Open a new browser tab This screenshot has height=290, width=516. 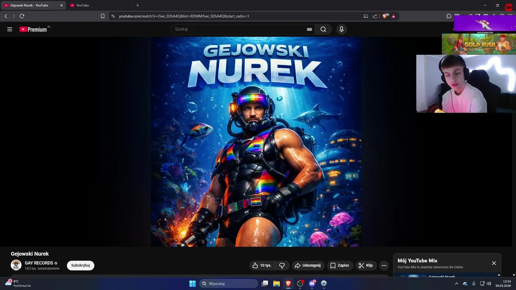coord(137,5)
